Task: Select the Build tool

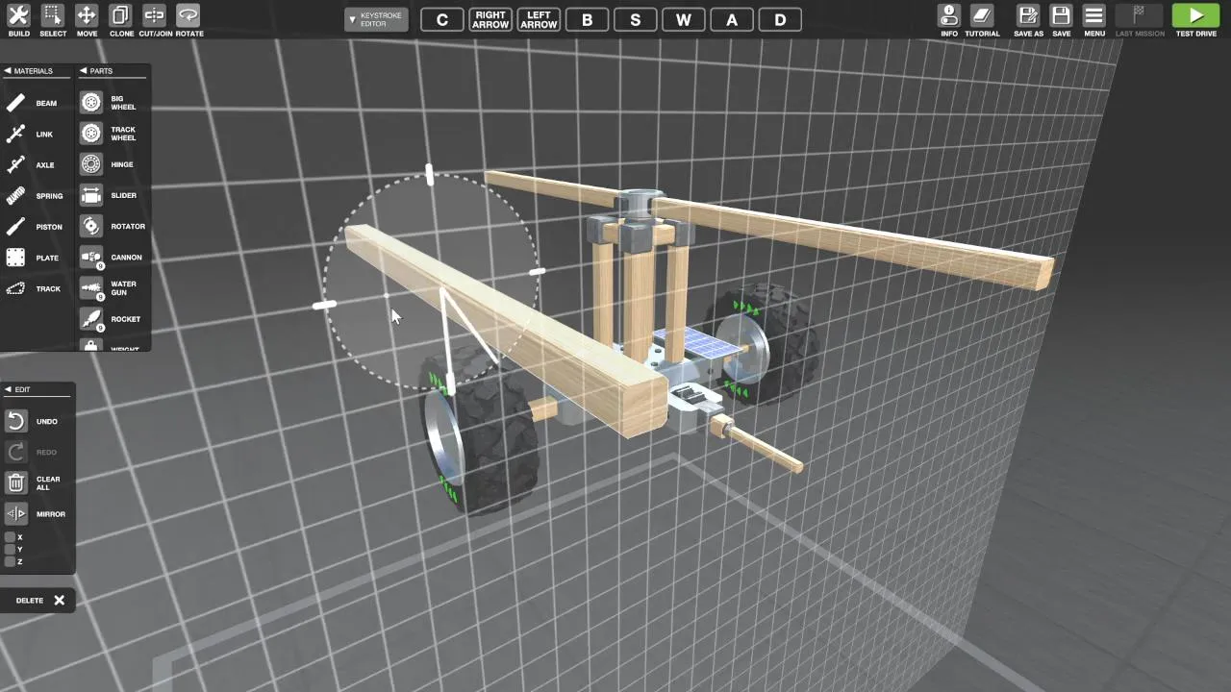Action: [18, 20]
